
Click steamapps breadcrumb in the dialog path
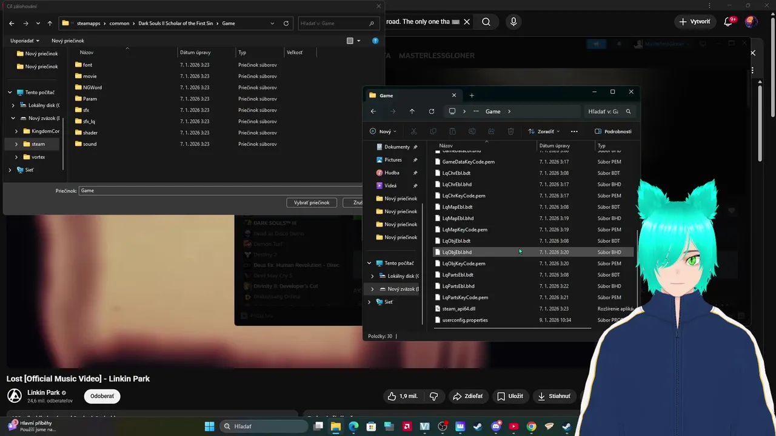coord(88,24)
